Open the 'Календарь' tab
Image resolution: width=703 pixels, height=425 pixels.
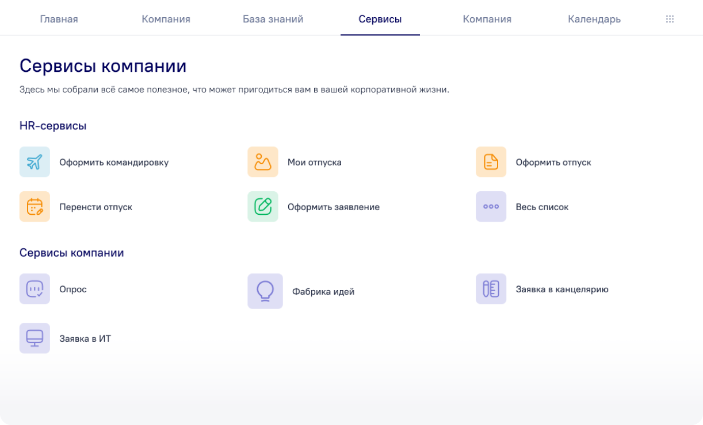(x=594, y=18)
